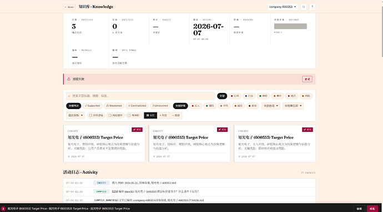Filter by the Contradicted cross chip
383x212 pixels.
pyautogui.click(x=137, y=106)
